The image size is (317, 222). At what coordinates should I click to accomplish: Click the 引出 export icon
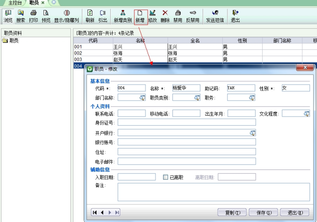point(103,16)
